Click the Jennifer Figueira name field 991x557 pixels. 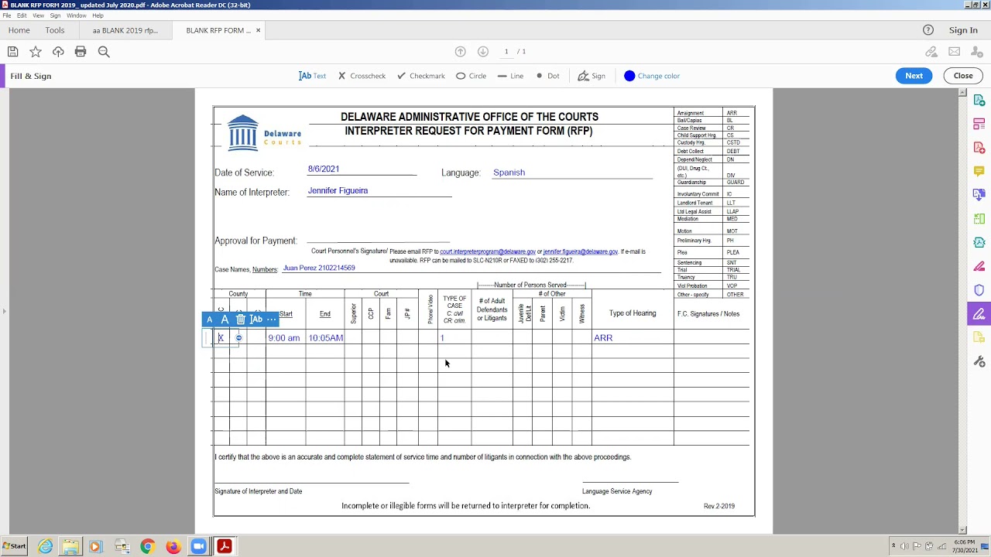(338, 190)
